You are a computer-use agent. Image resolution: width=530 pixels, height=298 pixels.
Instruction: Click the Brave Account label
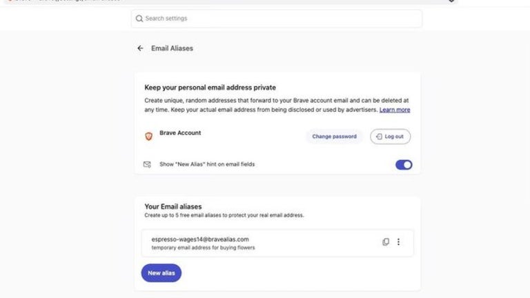[x=180, y=132]
